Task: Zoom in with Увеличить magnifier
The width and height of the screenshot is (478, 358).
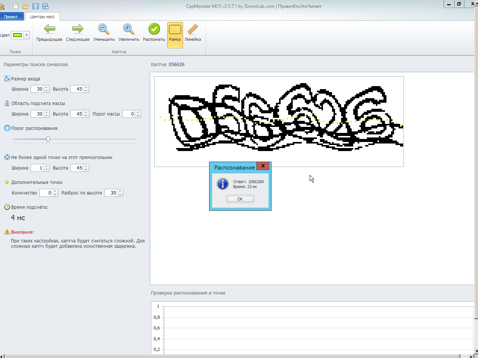Action: click(x=129, y=32)
